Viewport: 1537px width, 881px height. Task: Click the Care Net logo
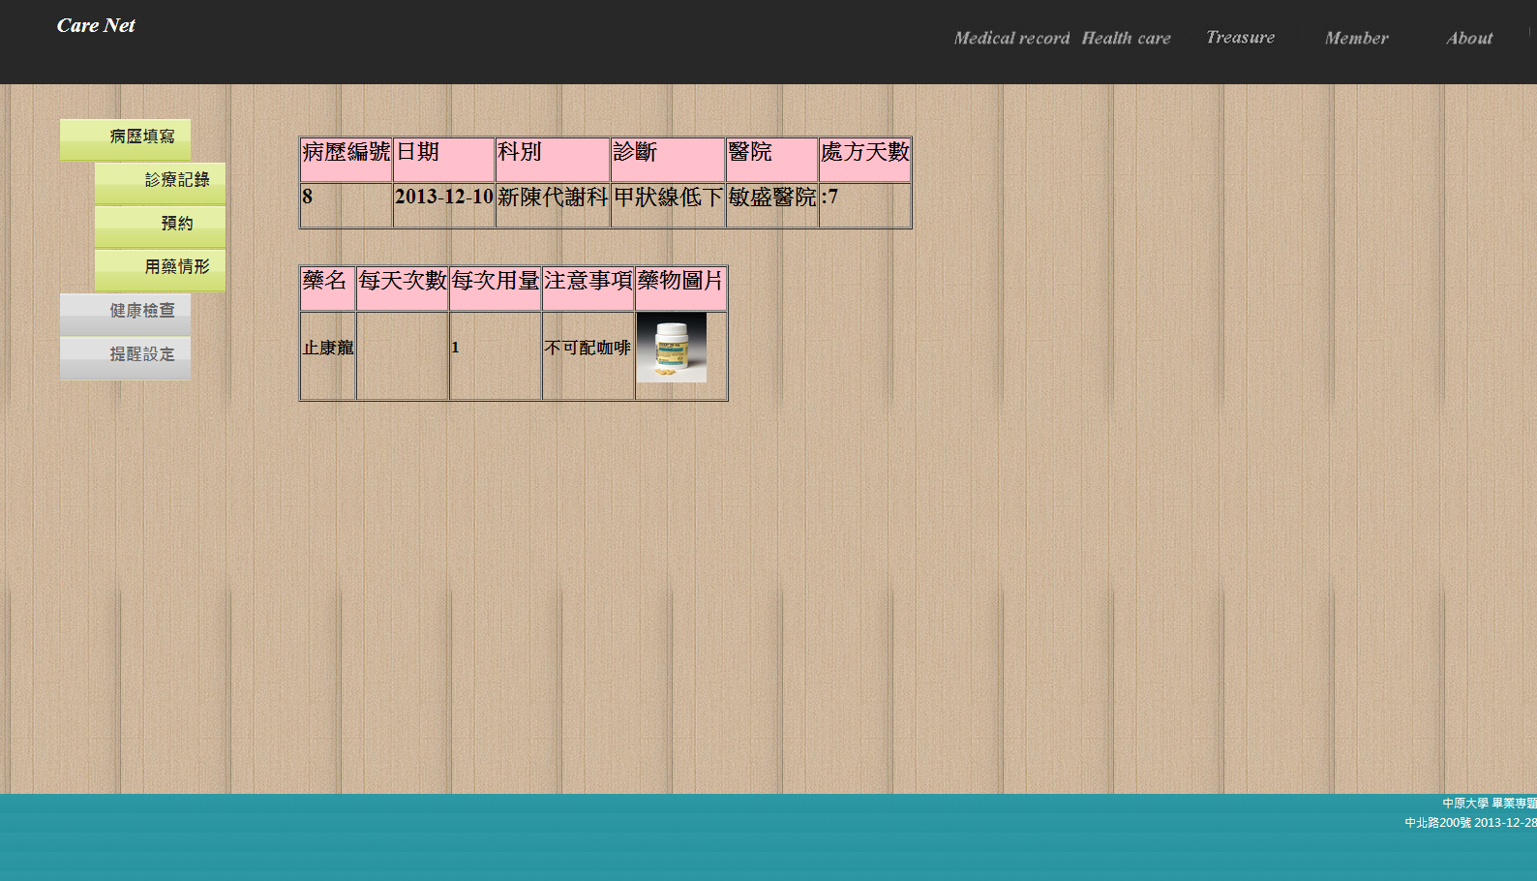[96, 26]
